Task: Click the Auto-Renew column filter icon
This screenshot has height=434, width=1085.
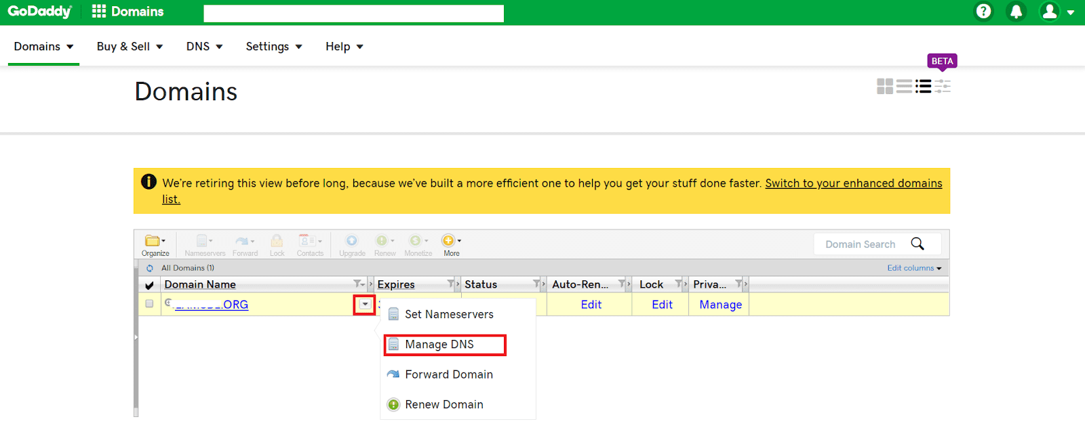Action: point(622,284)
